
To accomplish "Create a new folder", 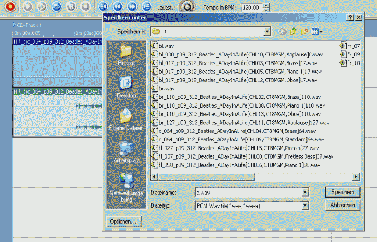I will pyautogui.click(x=305, y=32).
